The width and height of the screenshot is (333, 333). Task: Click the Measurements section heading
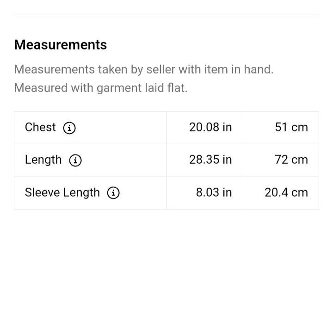tap(61, 45)
